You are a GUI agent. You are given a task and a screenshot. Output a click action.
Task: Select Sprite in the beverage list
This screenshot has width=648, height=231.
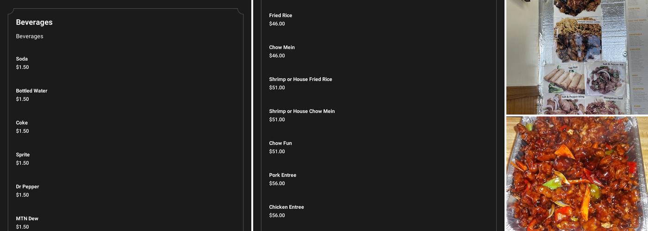point(23,155)
